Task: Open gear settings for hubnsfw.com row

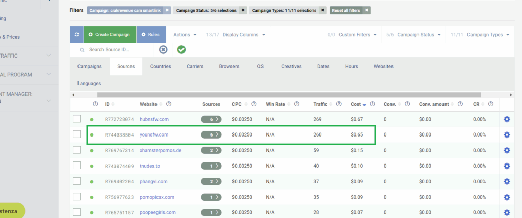Action: [507, 119]
